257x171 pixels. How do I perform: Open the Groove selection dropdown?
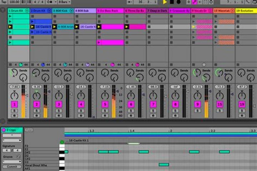click(x=12, y=162)
